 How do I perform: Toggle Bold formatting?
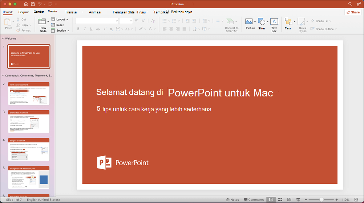tap(78, 29)
